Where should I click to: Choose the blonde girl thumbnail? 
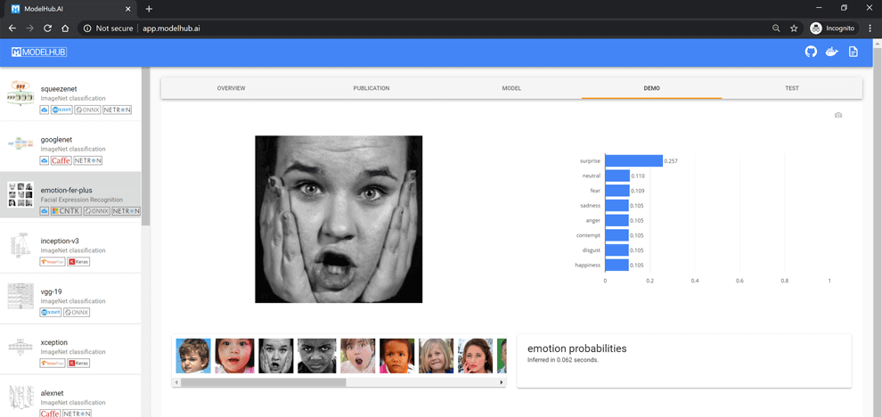click(436, 356)
